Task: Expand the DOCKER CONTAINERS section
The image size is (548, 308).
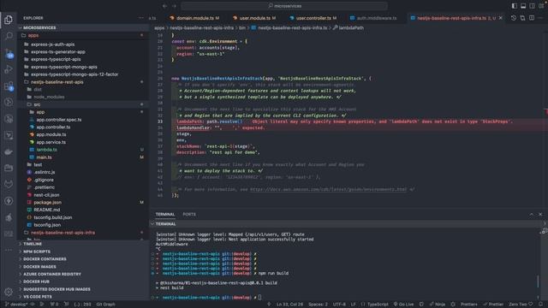Action: tap(83, 259)
